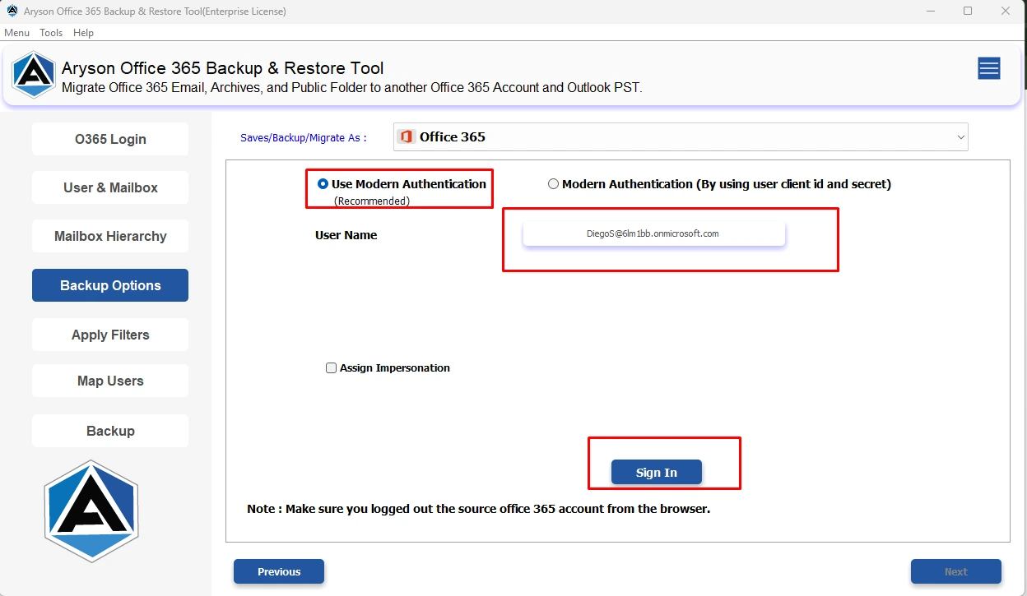The image size is (1027, 596).
Task: Click the Aryson title bar app icon
Action: tap(12, 12)
